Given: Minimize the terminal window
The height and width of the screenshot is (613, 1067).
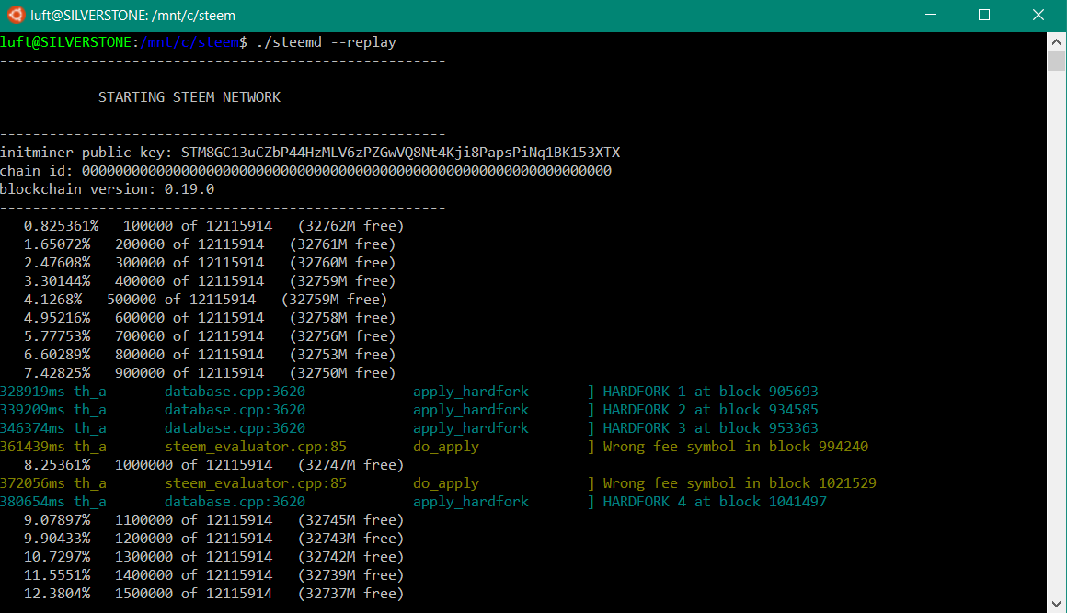Looking at the screenshot, I should (x=931, y=15).
